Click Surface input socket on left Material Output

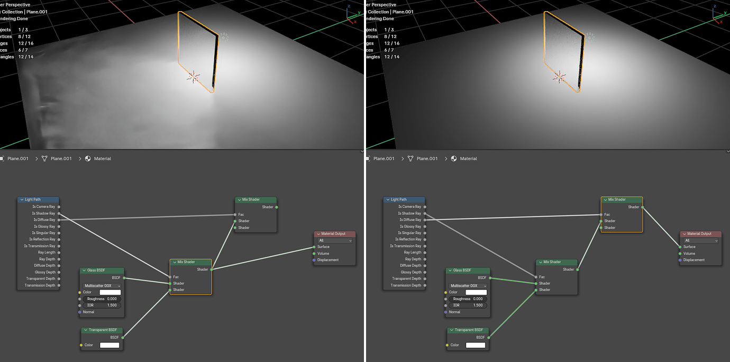click(314, 247)
